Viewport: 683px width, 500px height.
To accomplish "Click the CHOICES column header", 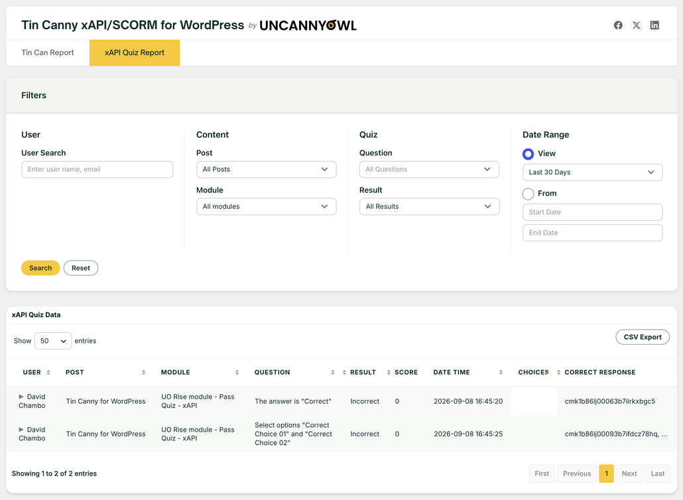I will click(533, 373).
